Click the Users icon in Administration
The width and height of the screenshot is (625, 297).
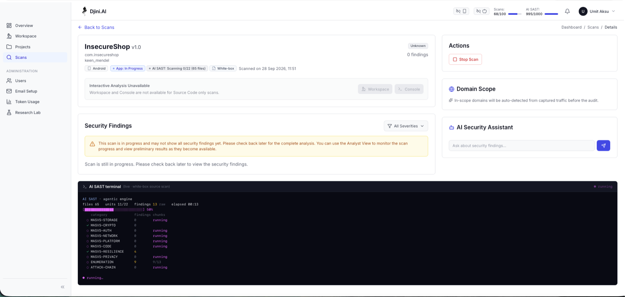9,81
